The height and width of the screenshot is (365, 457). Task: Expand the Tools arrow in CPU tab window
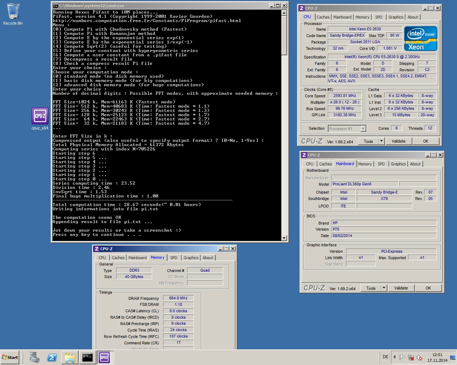[x=381, y=141]
